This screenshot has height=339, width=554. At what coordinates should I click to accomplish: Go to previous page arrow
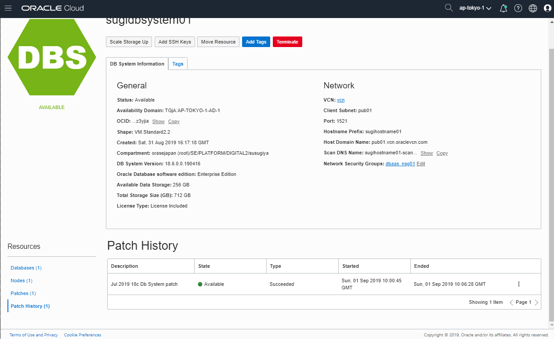tap(511, 302)
